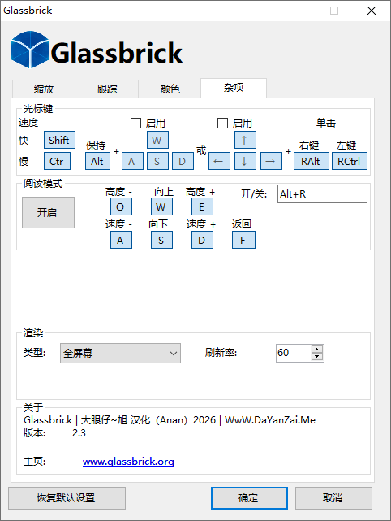Select the S key in cursor keys
Image resolution: width=391 pixels, height=521 pixels.
[x=157, y=161]
